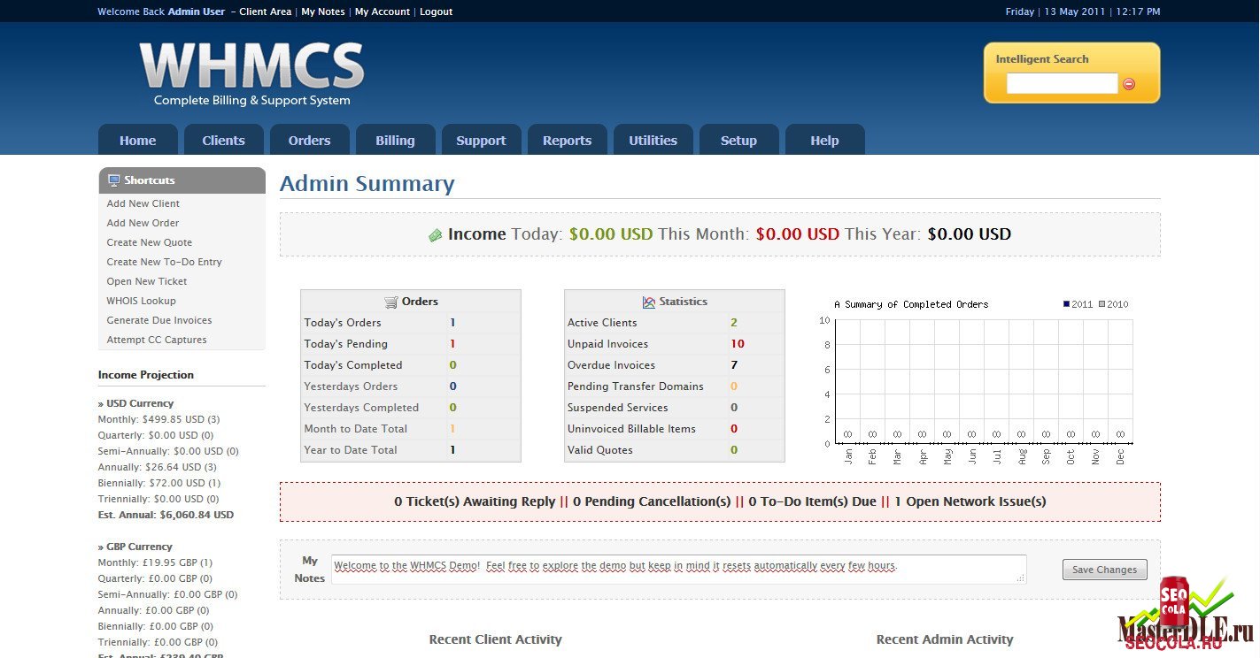Click 1 Open Network Issue(s) link
Image resolution: width=1260 pixels, height=658 pixels.
tap(970, 501)
